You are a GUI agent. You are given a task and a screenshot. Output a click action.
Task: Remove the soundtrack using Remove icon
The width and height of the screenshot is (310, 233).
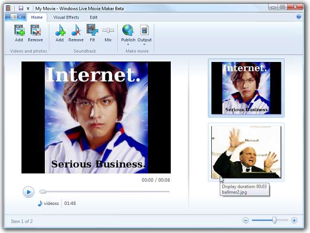(x=76, y=31)
